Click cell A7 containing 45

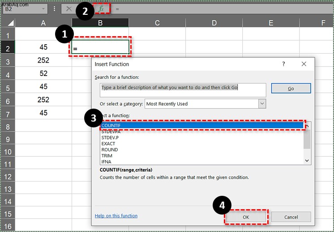[43, 113]
